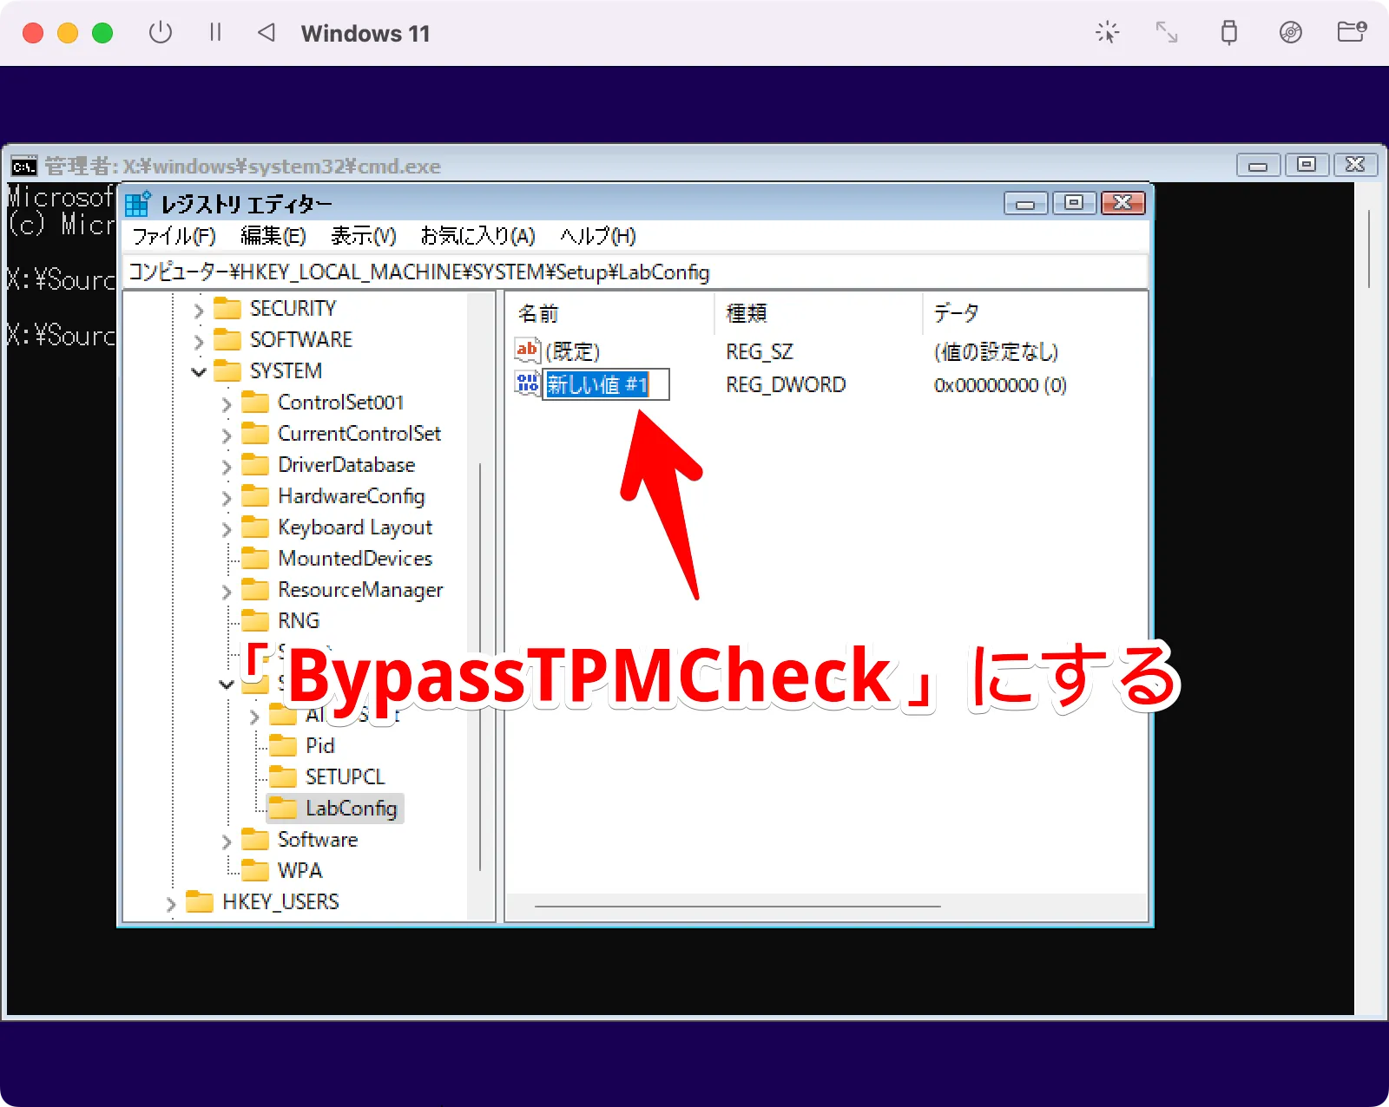Open the お気に入り(A) menu
Screen dimensions: 1389x1107
tap(477, 236)
